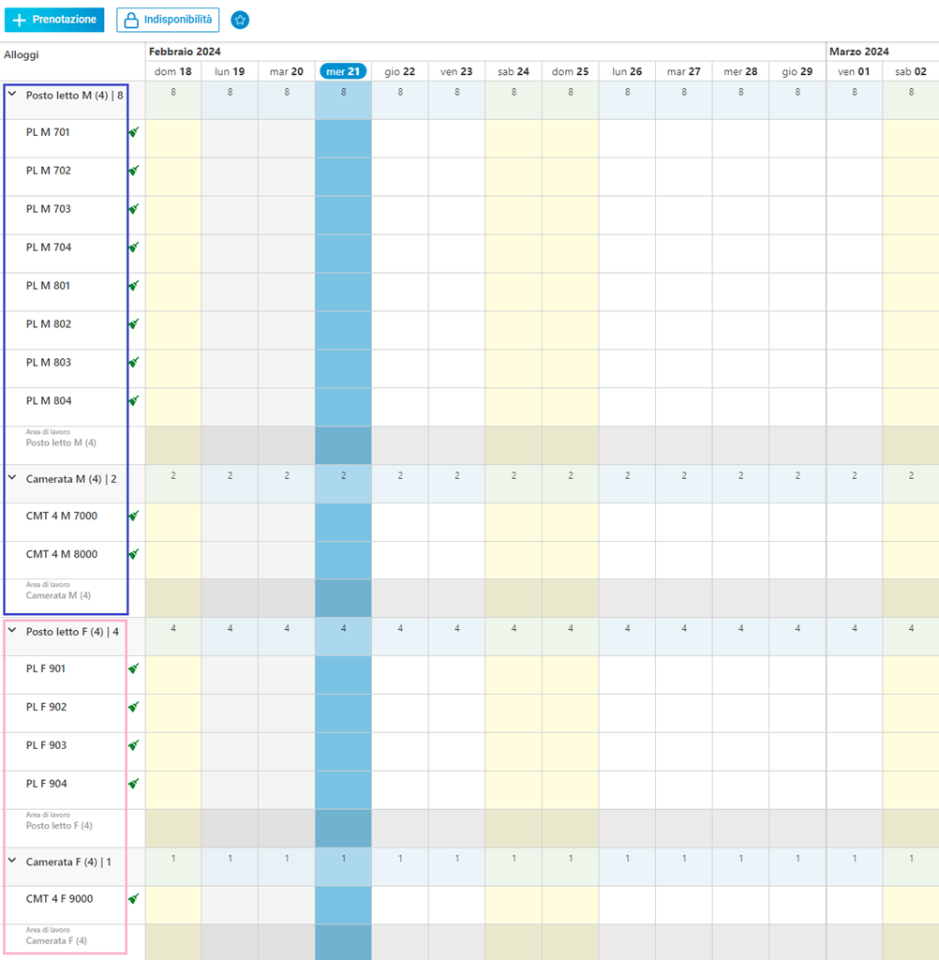Viewport: 939px width, 960px height.
Task: Select the gio 22 date header
Action: 400,71
